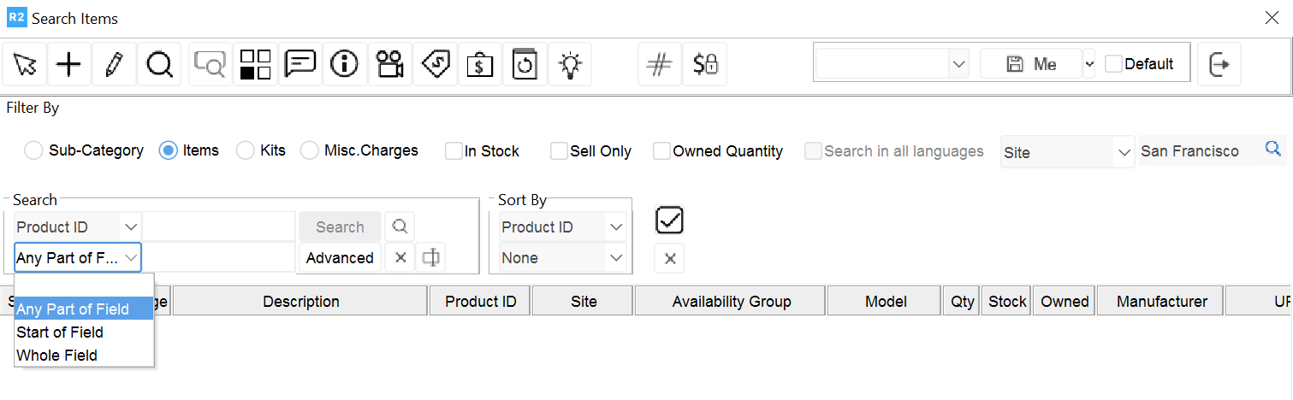Select Whole Field from the list

pos(56,356)
